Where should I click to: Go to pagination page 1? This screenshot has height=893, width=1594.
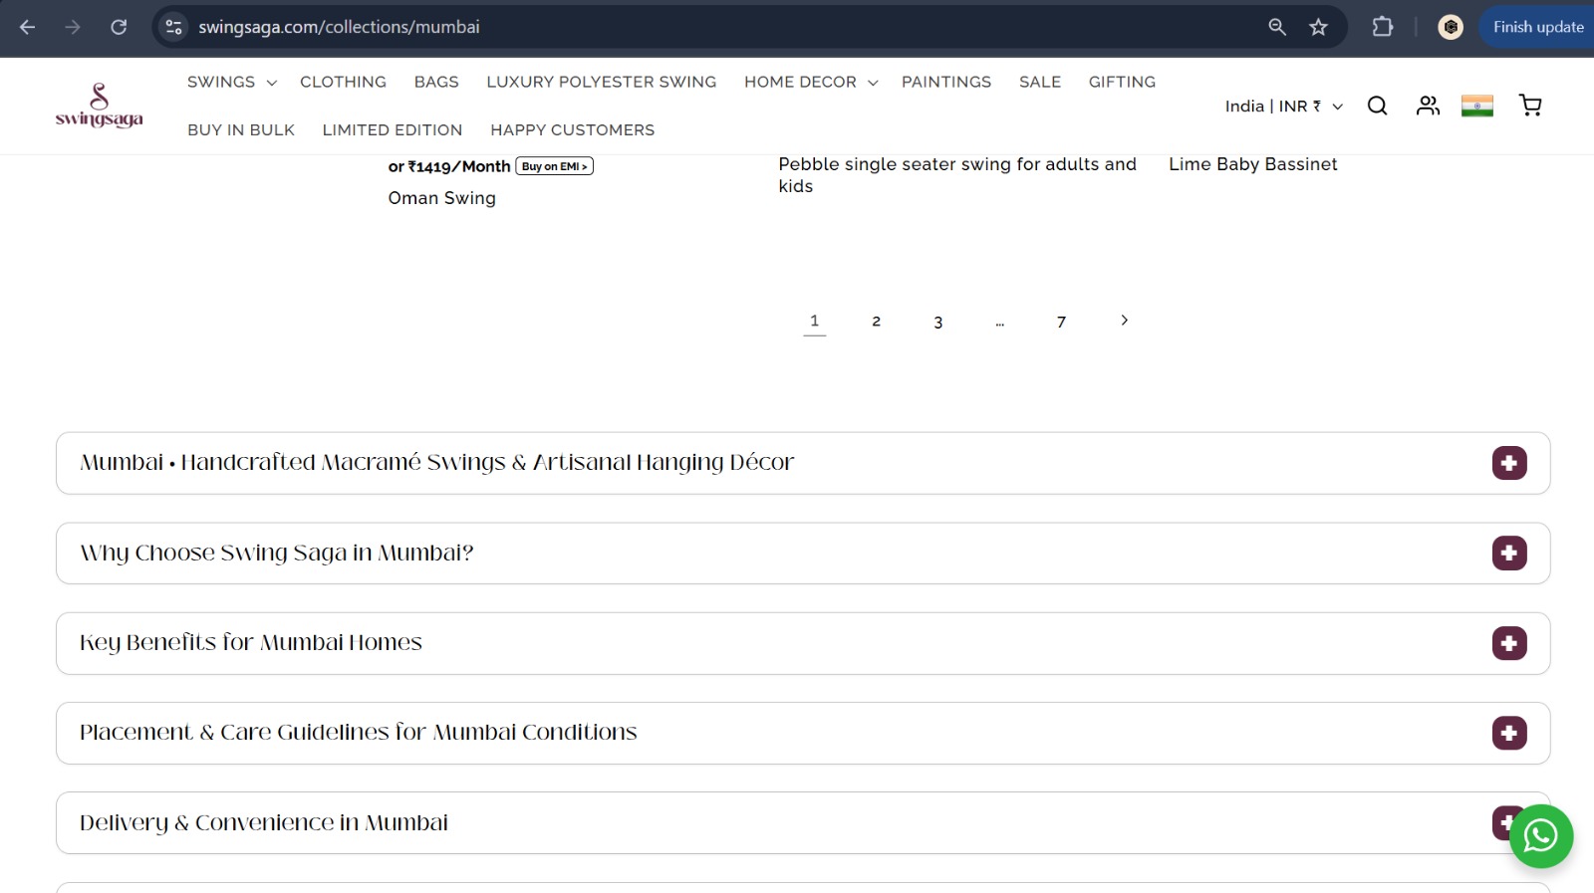(815, 321)
